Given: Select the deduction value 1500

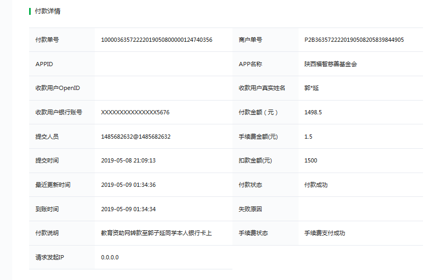Looking at the screenshot, I should (311, 160).
